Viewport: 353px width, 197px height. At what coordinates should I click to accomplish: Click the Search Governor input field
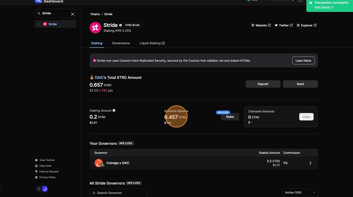118,193
